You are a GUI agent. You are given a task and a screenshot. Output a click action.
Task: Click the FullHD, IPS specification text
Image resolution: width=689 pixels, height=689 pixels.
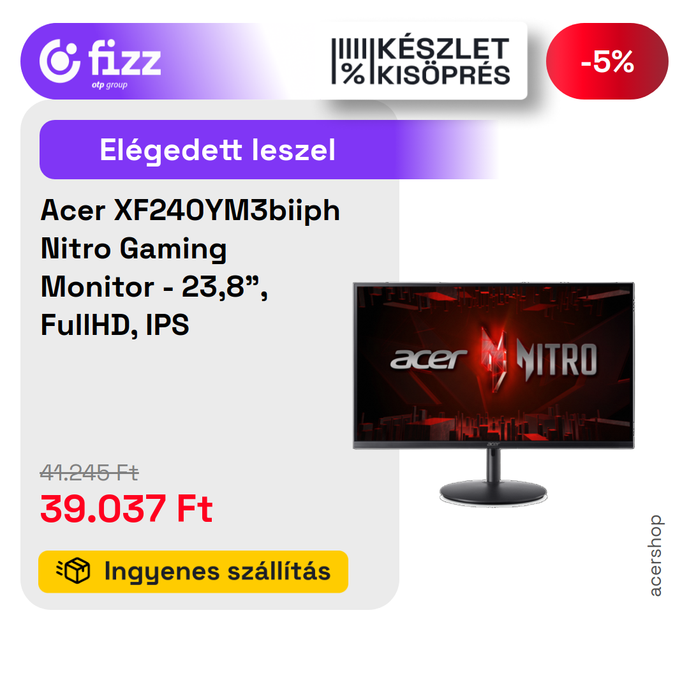[115, 325]
